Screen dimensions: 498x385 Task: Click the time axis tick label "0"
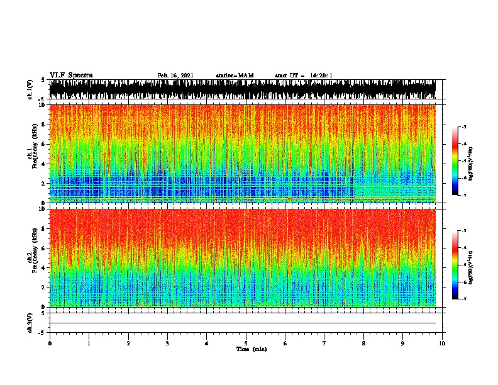tap(50, 343)
